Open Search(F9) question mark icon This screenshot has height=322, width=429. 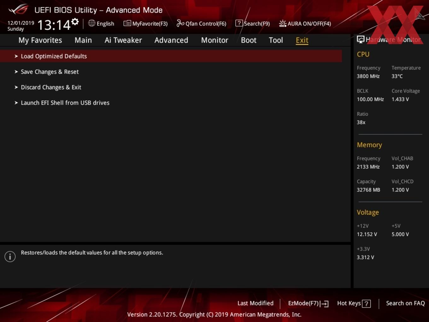pyautogui.click(x=239, y=23)
